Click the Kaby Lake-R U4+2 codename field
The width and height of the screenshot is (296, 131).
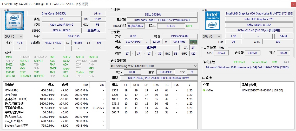click(x=62, y=25)
